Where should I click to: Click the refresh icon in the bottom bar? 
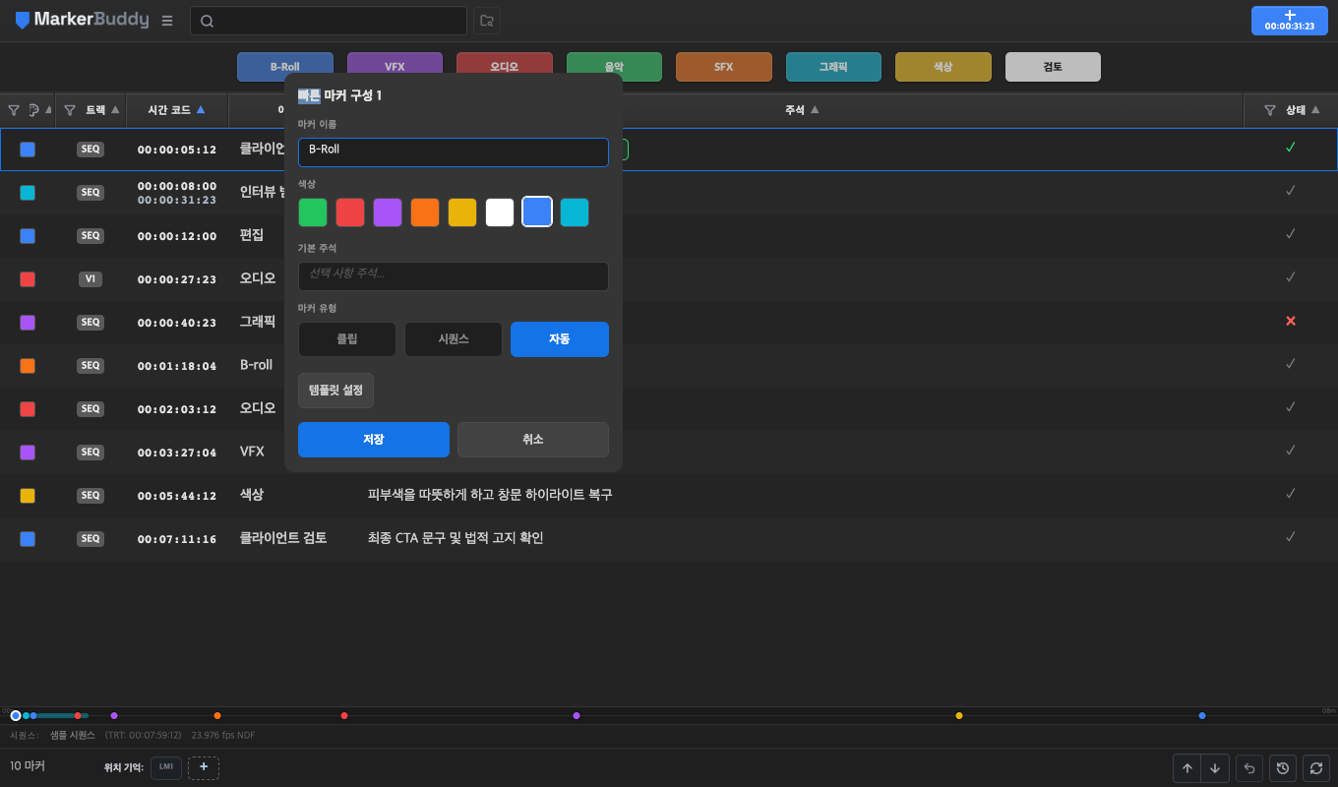pyautogui.click(x=1315, y=768)
